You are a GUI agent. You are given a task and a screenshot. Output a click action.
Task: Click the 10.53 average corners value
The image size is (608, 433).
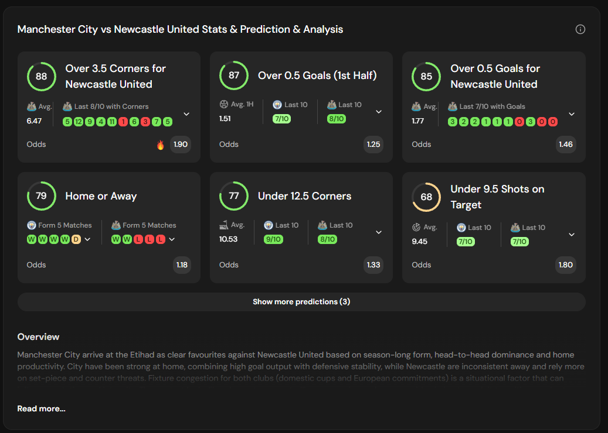coord(229,239)
